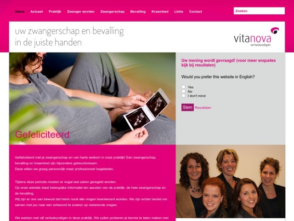The width and height of the screenshot is (294, 221).
Task: Go to the Kraambed page
Action: tap(160, 12)
